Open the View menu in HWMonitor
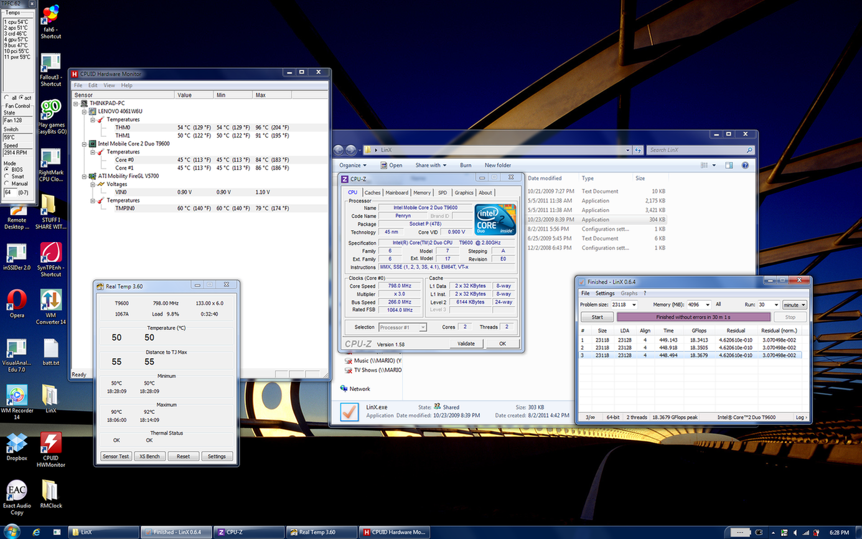This screenshot has height=539, width=862. tap(109, 85)
